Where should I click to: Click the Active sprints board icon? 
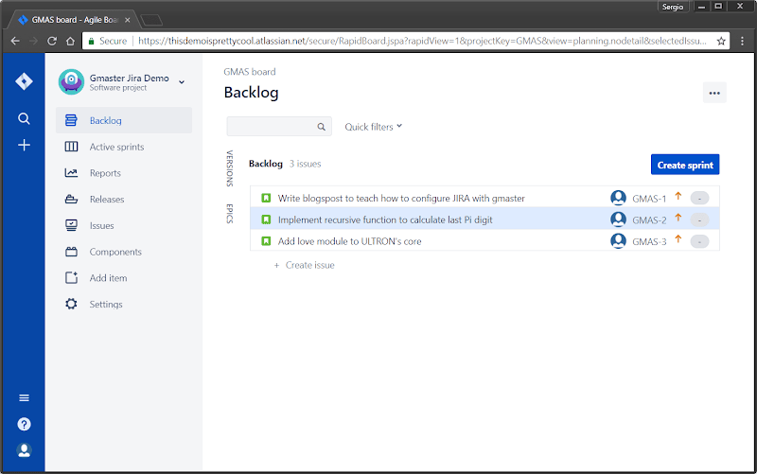tap(71, 147)
